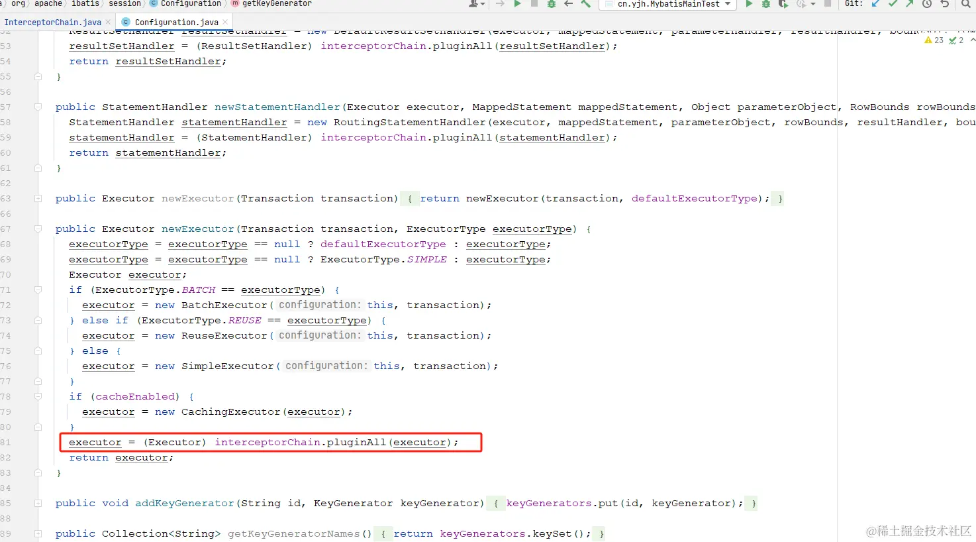Click the back navigation arrow in toolbar
Screen dimensions: 976x542
tap(568, 4)
